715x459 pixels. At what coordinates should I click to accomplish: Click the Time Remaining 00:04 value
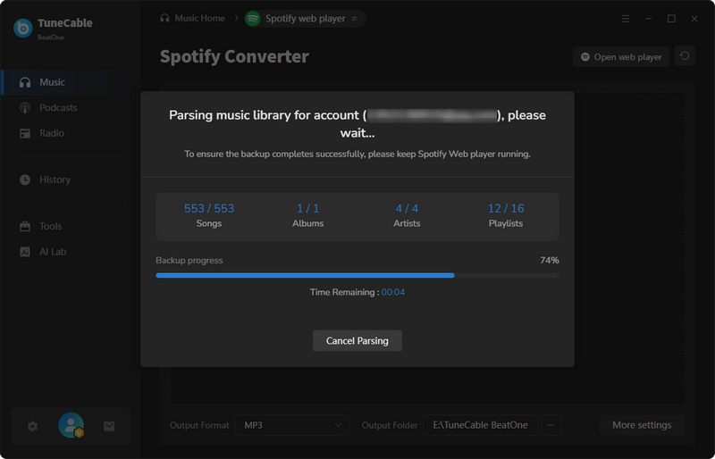pyautogui.click(x=393, y=292)
